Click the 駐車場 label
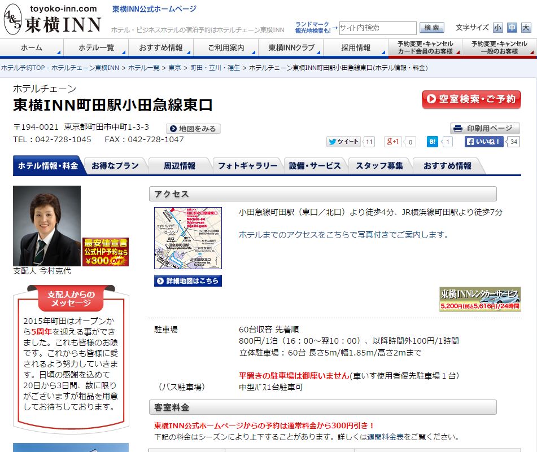Screen dimensions: 537x452 pyautogui.click(x=166, y=330)
